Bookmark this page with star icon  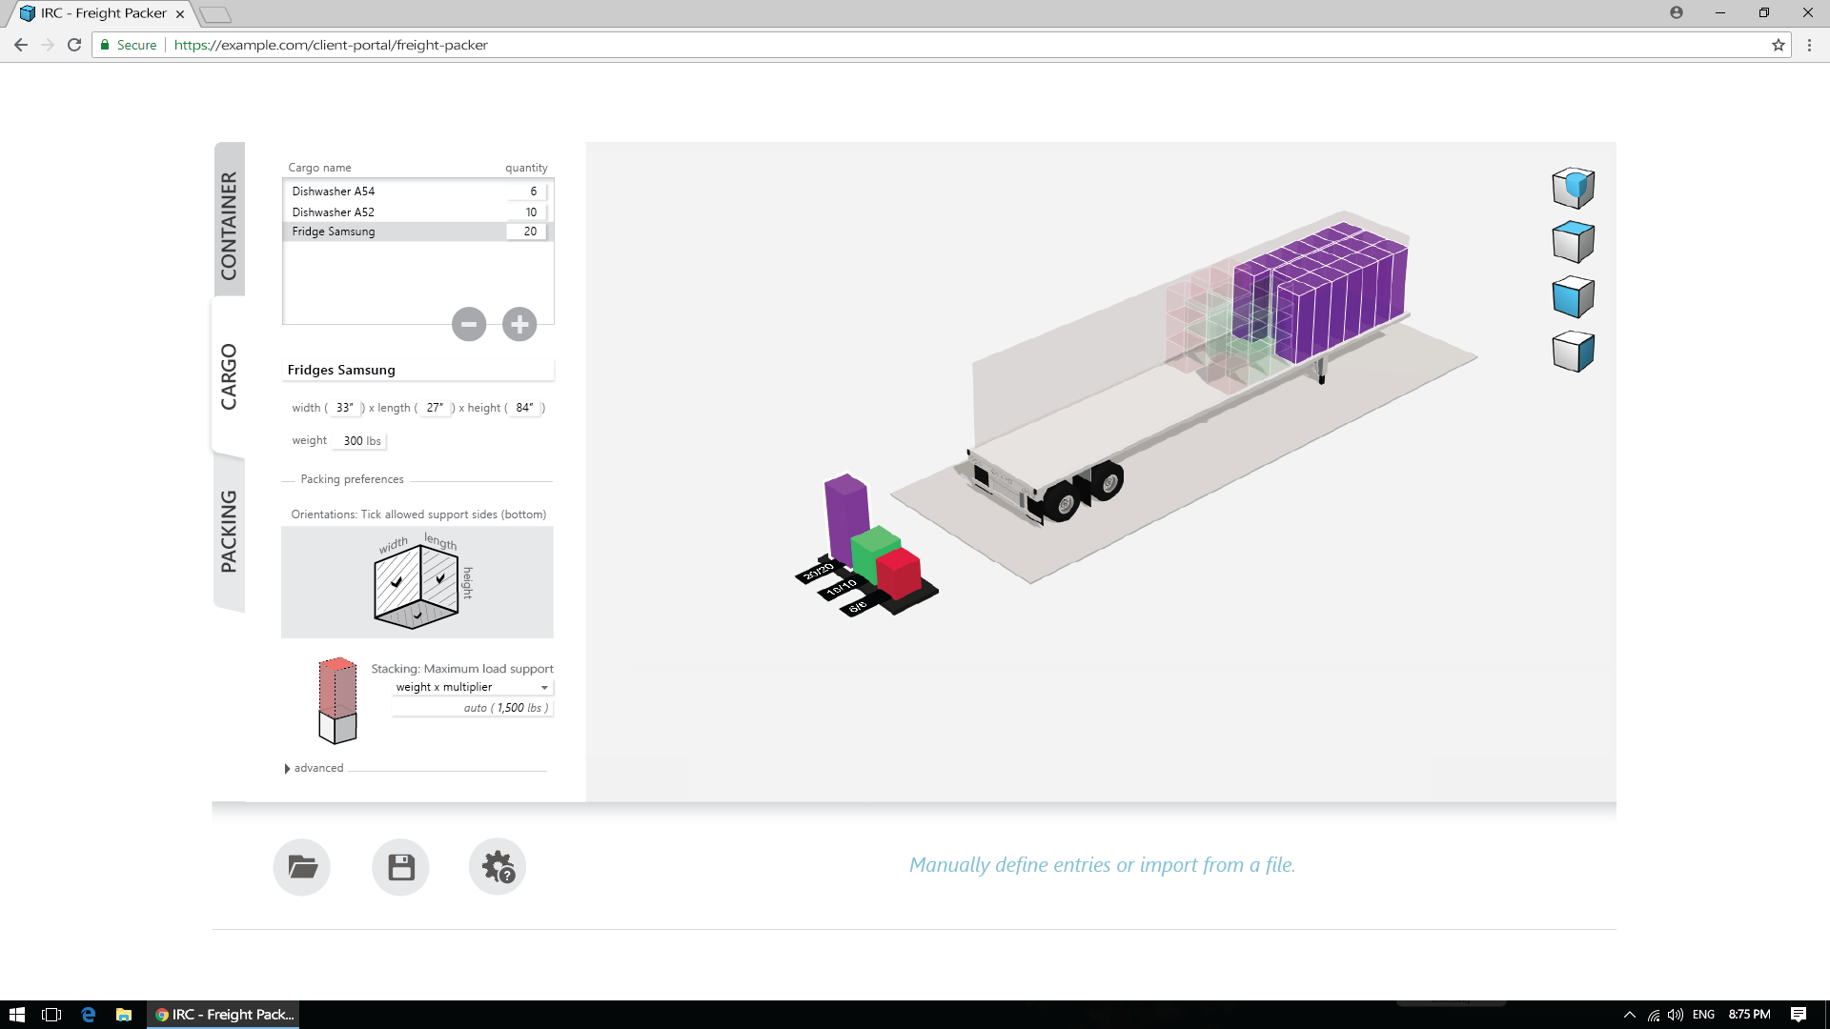click(x=1778, y=45)
